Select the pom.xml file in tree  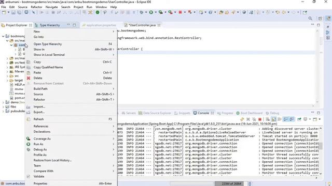(x=17, y=98)
